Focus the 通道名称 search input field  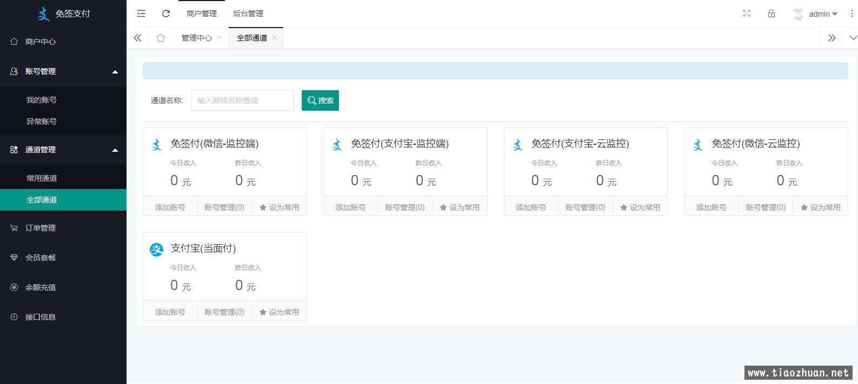(x=243, y=100)
